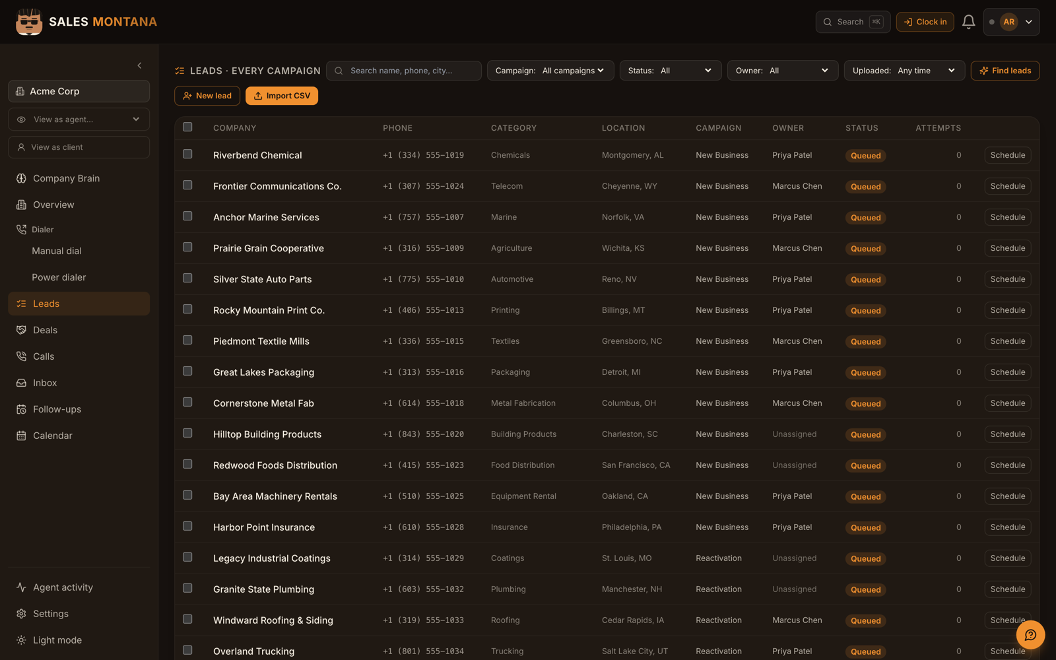The image size is (1056, 660).
Task: Click the Deals handshake icon
Action: [x=21, y=330]
